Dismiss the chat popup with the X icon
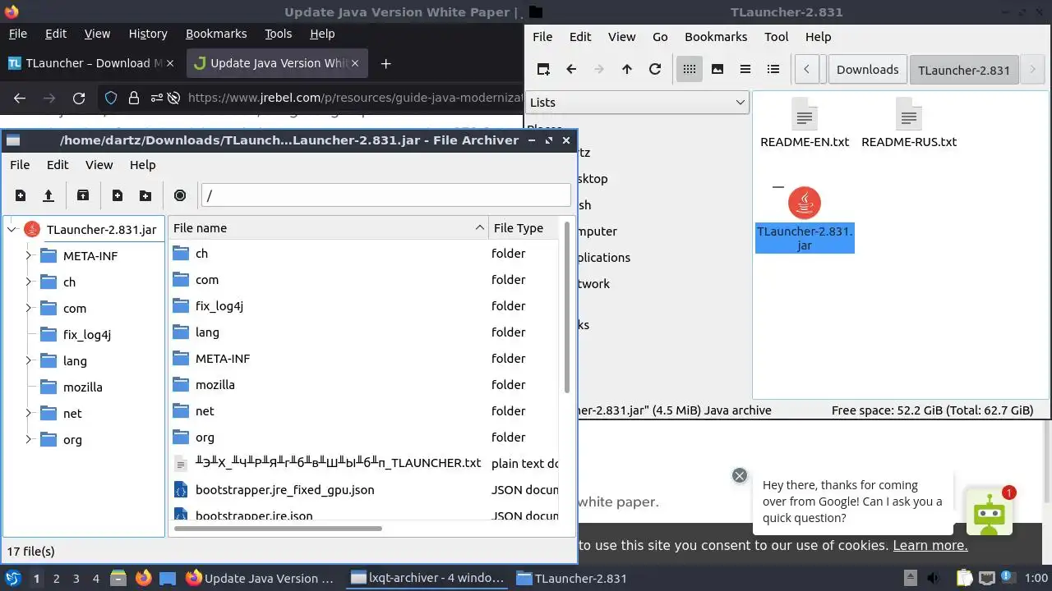Image resolution: width=1052 pixels, height=591 pixels. [x=740, y=476]
